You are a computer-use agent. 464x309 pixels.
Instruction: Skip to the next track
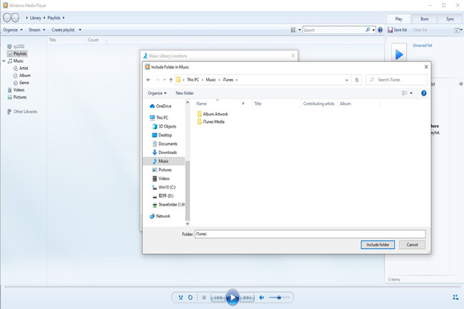(x=247, y=298)
